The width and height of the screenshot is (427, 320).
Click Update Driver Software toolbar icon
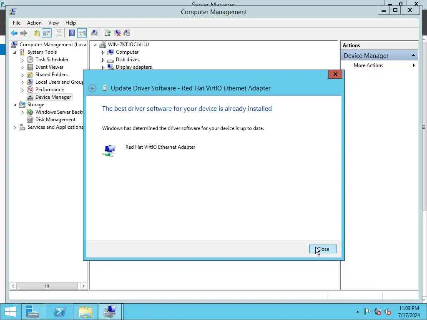tap(108, 33)
